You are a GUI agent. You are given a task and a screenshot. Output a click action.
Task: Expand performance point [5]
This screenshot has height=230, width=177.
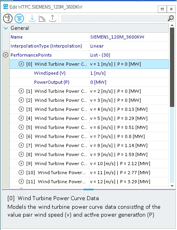(x=21, y=127)
